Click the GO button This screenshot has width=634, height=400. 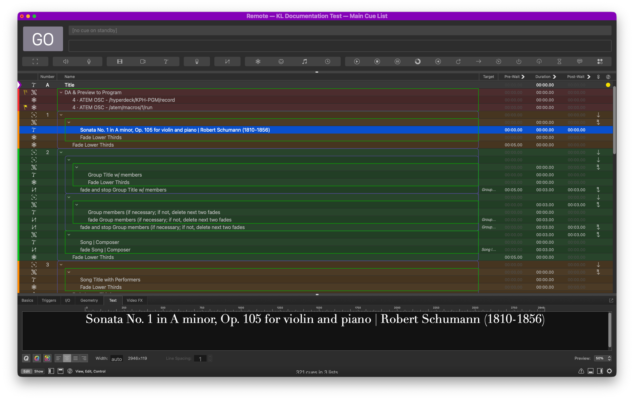pyautogui.click(x=43, y=39)
